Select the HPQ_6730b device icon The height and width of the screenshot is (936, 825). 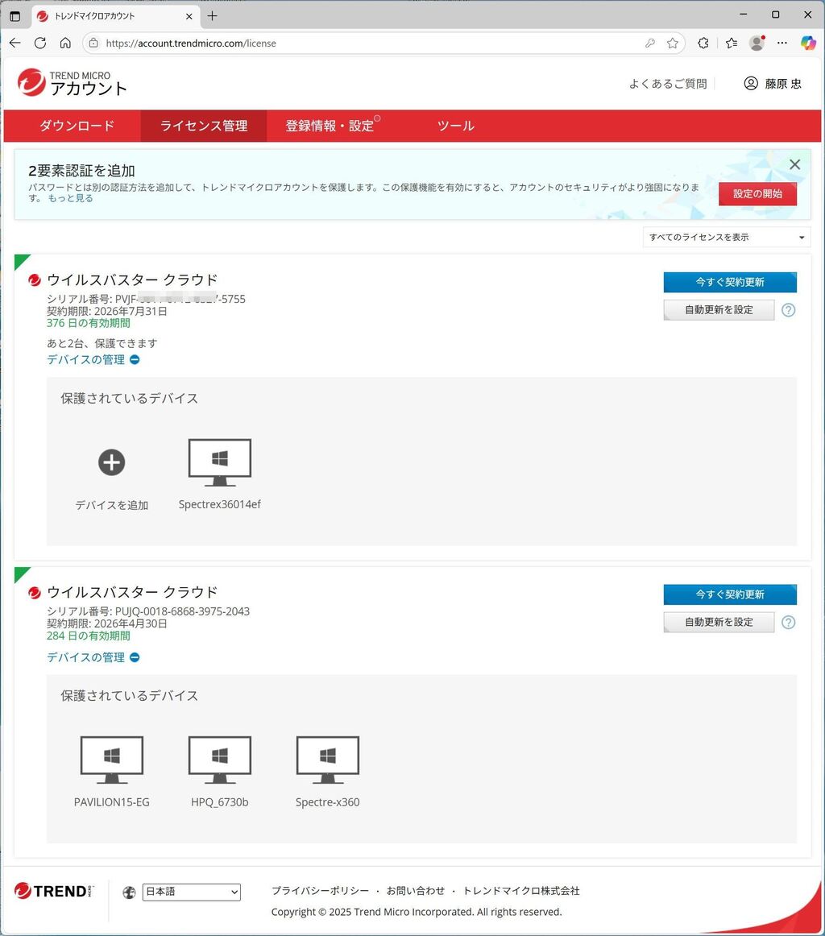point(220,760)
